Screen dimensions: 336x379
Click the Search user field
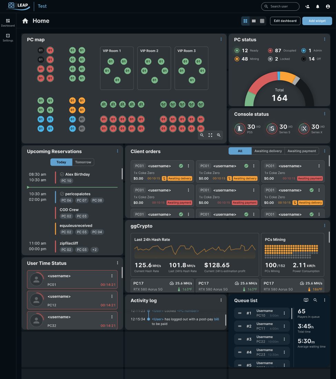[x=280, y=7]
